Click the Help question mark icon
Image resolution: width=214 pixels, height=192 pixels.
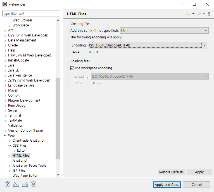pos(7,184)
